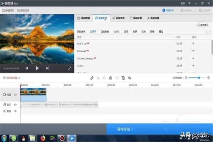Click the new project button
This screenshot has width=213, height=142.
point(8,10)
